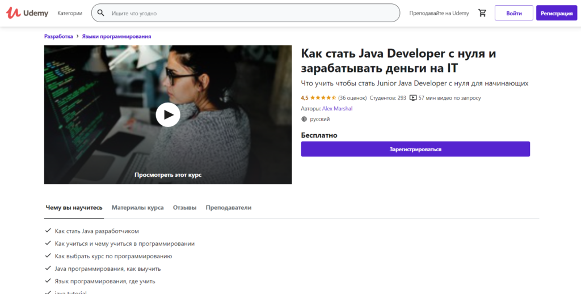The image size is (581, 294).
Task: Type in the Ищите что угодно search field
Action: 250,13
